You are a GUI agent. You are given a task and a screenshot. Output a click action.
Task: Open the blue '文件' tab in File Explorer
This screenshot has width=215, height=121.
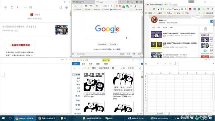(x=76, y=64)
